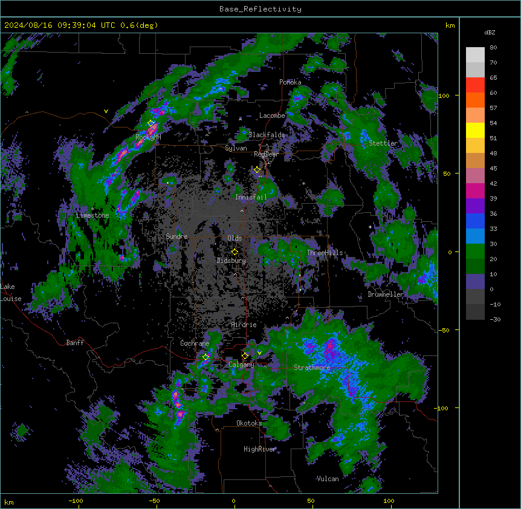Viewport: 521px width, 509px height.
Task: Click the Sylvan label
Action: (236, 148)
